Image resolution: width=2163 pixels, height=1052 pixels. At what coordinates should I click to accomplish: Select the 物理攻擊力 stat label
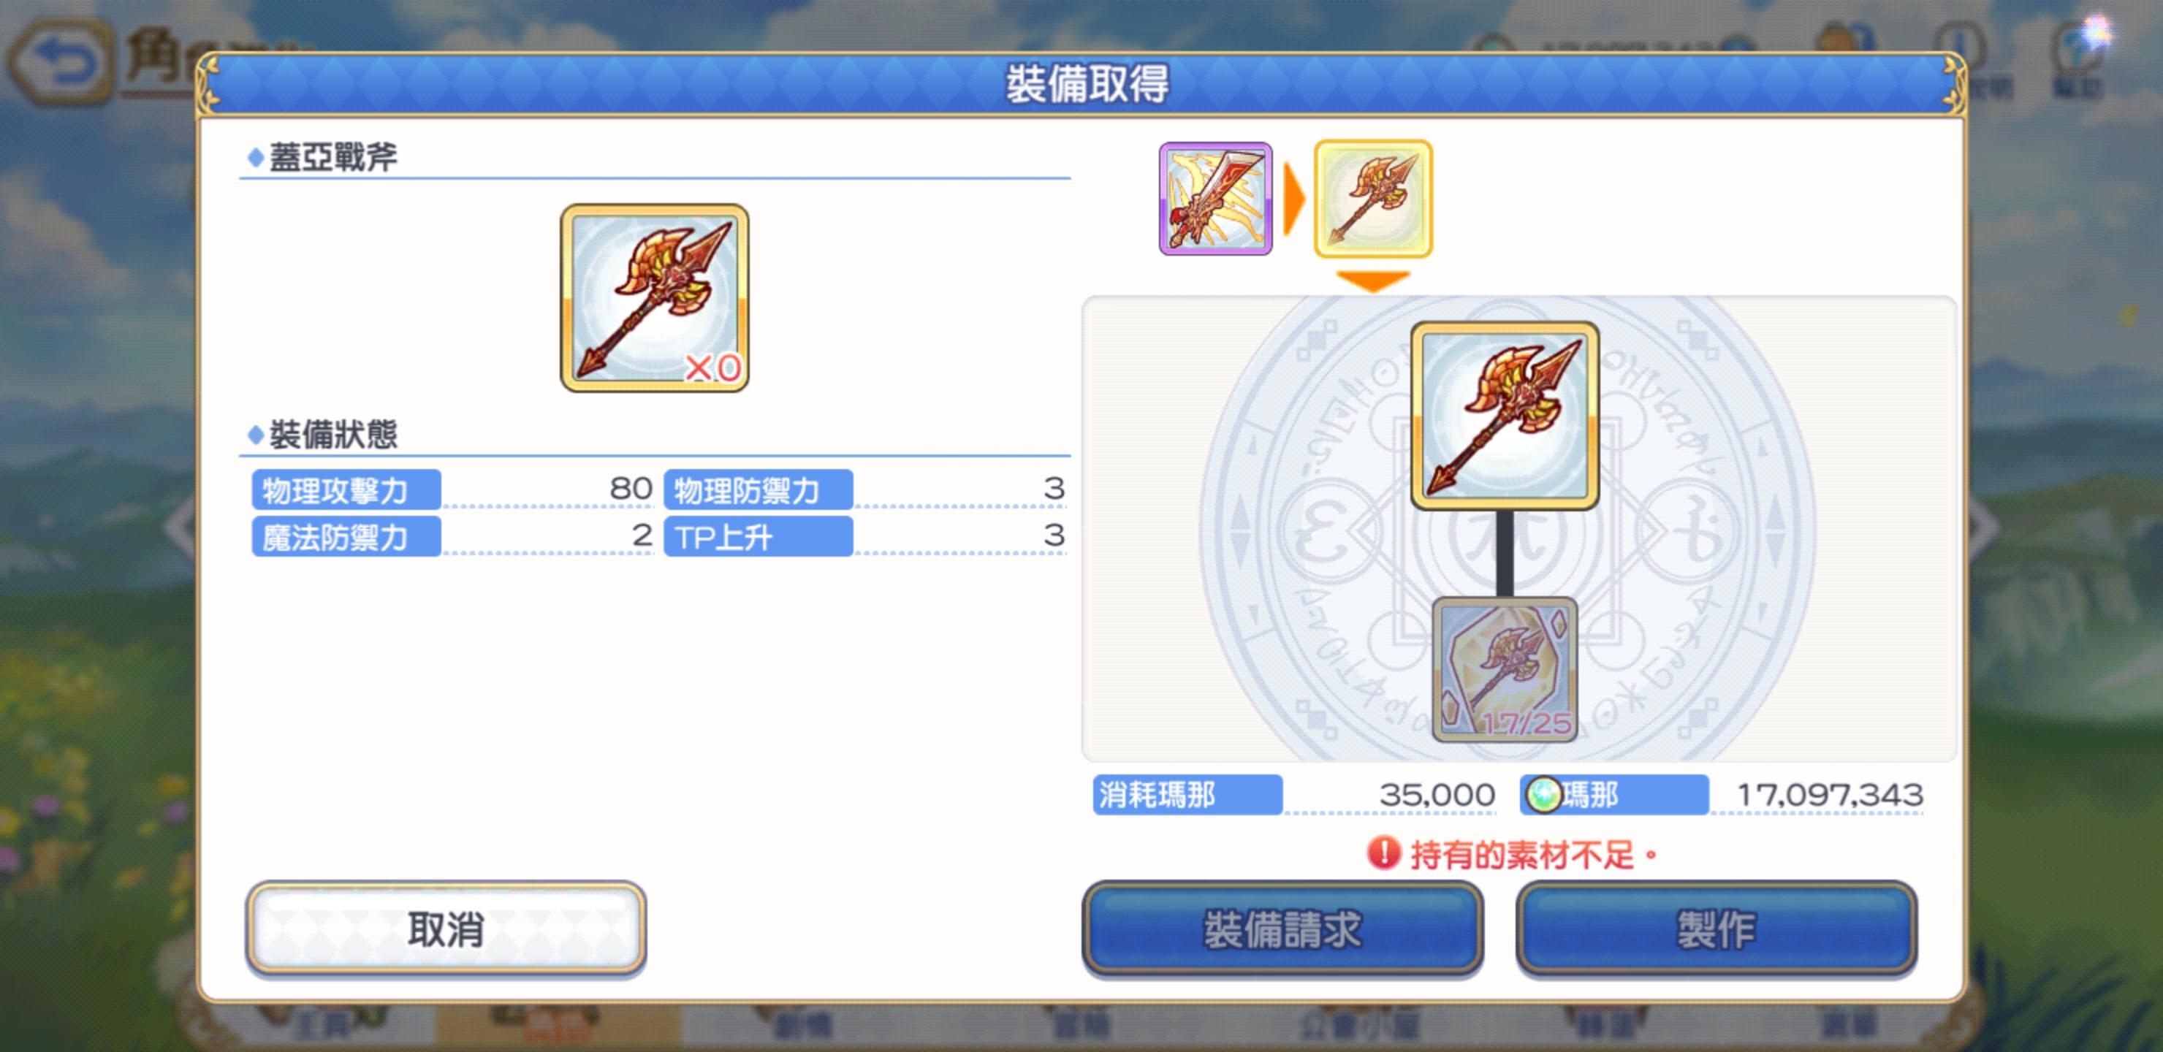point(346,489)
